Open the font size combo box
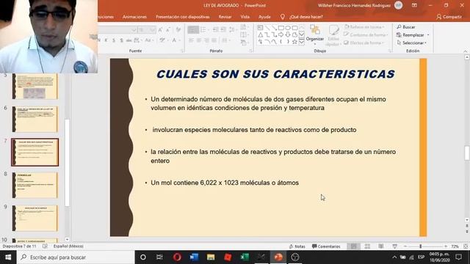 (x=147, y=29)
